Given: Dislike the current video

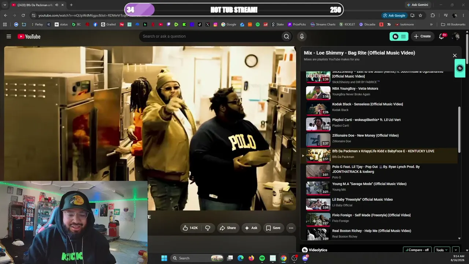Looking at the screenshot, I should (208, 228).
